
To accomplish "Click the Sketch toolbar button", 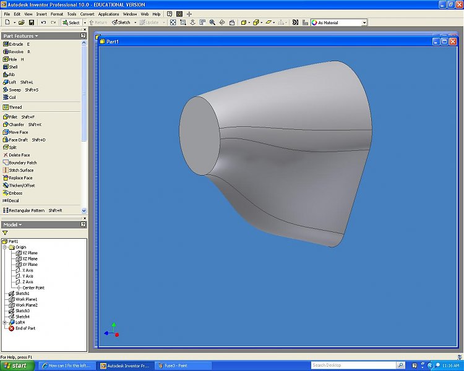I will click(121, 22).
